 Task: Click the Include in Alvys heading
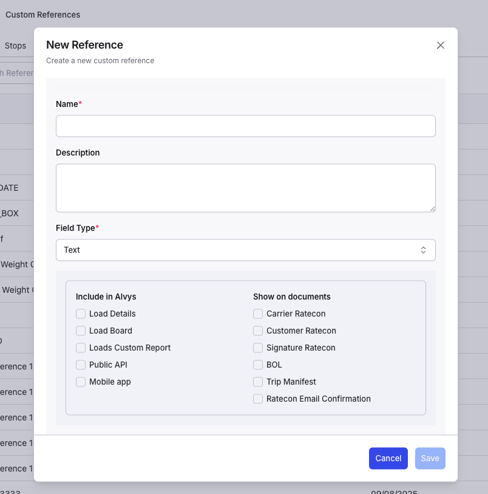point(106,297)
